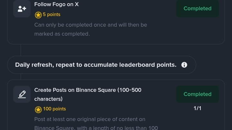Click the pencil edit icon for Create Posts
The image size is (232, 130).
(22, 94)
